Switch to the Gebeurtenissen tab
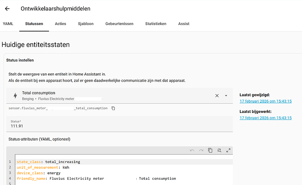Image resolution: width=302 pixels, height=185 pixels. pyautogui.click(x=119, y=24)
